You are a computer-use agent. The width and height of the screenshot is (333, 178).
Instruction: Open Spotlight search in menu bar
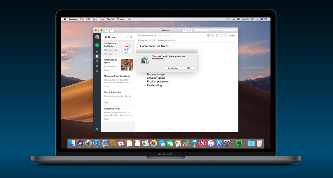click(x=257, y=19)
